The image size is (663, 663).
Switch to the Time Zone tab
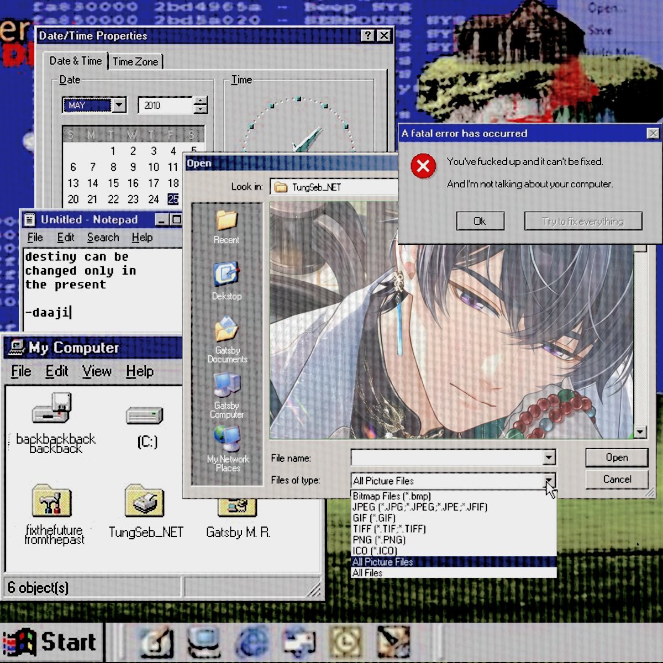point(135,61)
